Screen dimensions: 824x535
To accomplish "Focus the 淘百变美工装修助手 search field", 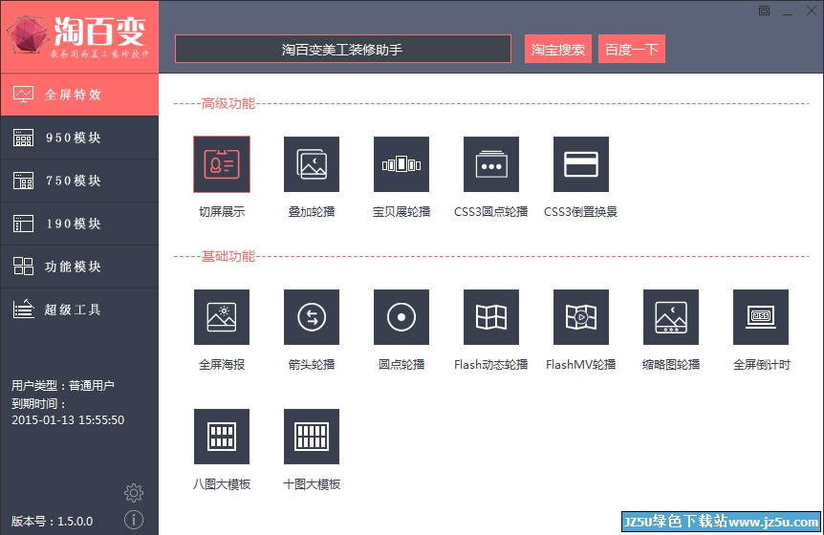I will tap(342, 49).
